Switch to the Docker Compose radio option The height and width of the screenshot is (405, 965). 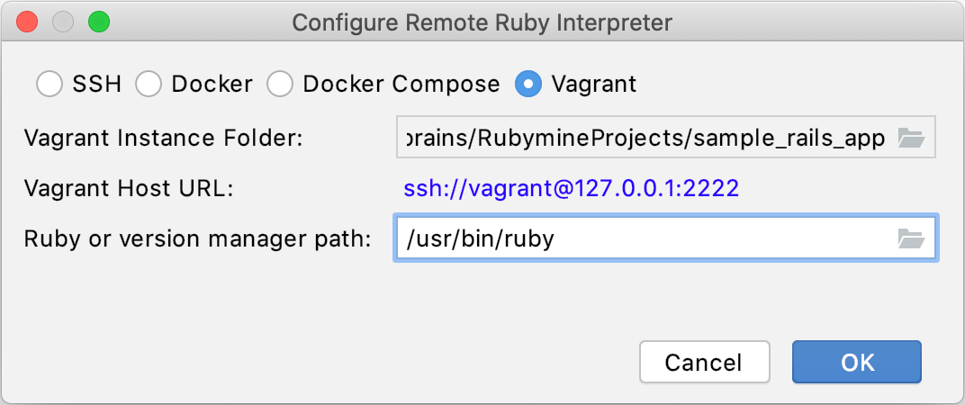[x=280, y=85]
